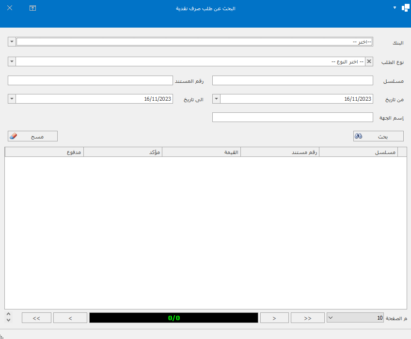
Task: Click the مدفوع column header
Action: point(44,152)
